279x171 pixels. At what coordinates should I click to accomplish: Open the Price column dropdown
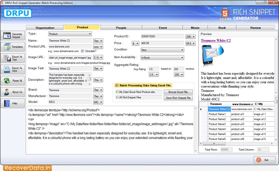pos(190,43)
